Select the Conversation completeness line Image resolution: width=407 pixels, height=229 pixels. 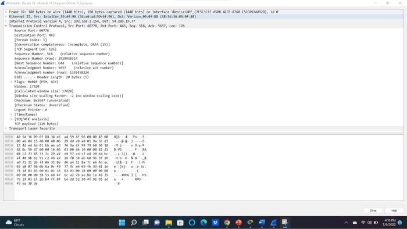pos(62,45)
